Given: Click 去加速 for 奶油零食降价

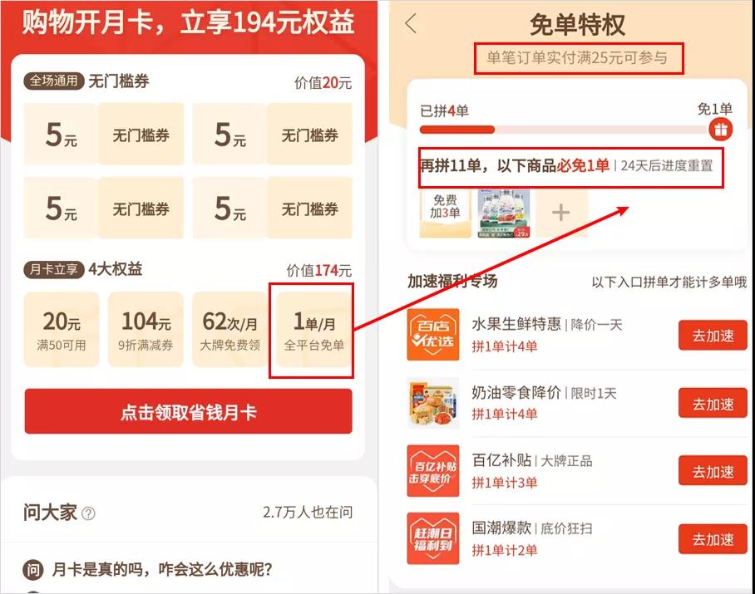Looking at the screenshot, I should point(713,403).
